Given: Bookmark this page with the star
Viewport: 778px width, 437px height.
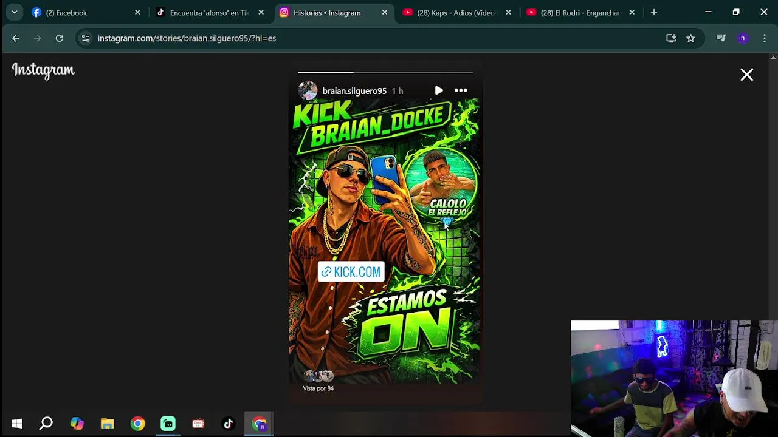Looking at the screenshot, I should coord(690,38).
